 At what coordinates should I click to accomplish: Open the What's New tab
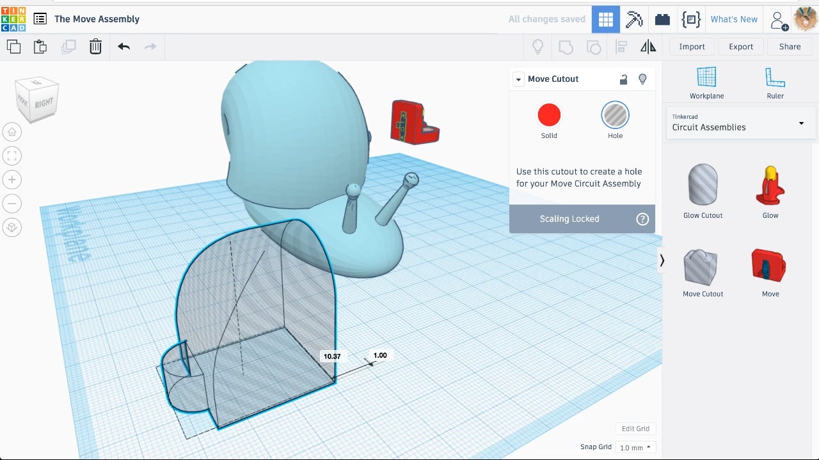point(734,19)
